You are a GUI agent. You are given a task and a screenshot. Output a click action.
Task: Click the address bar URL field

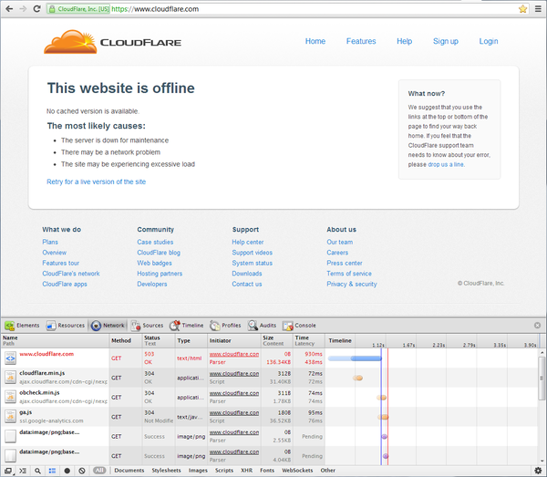click(x=314, y=9)
